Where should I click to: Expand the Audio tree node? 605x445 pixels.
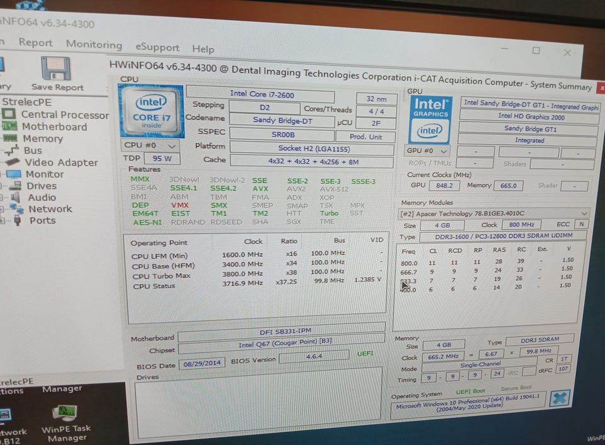pyautogui.click(x=3, y=197)
